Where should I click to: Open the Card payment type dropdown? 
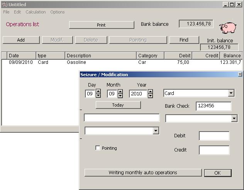231,93
